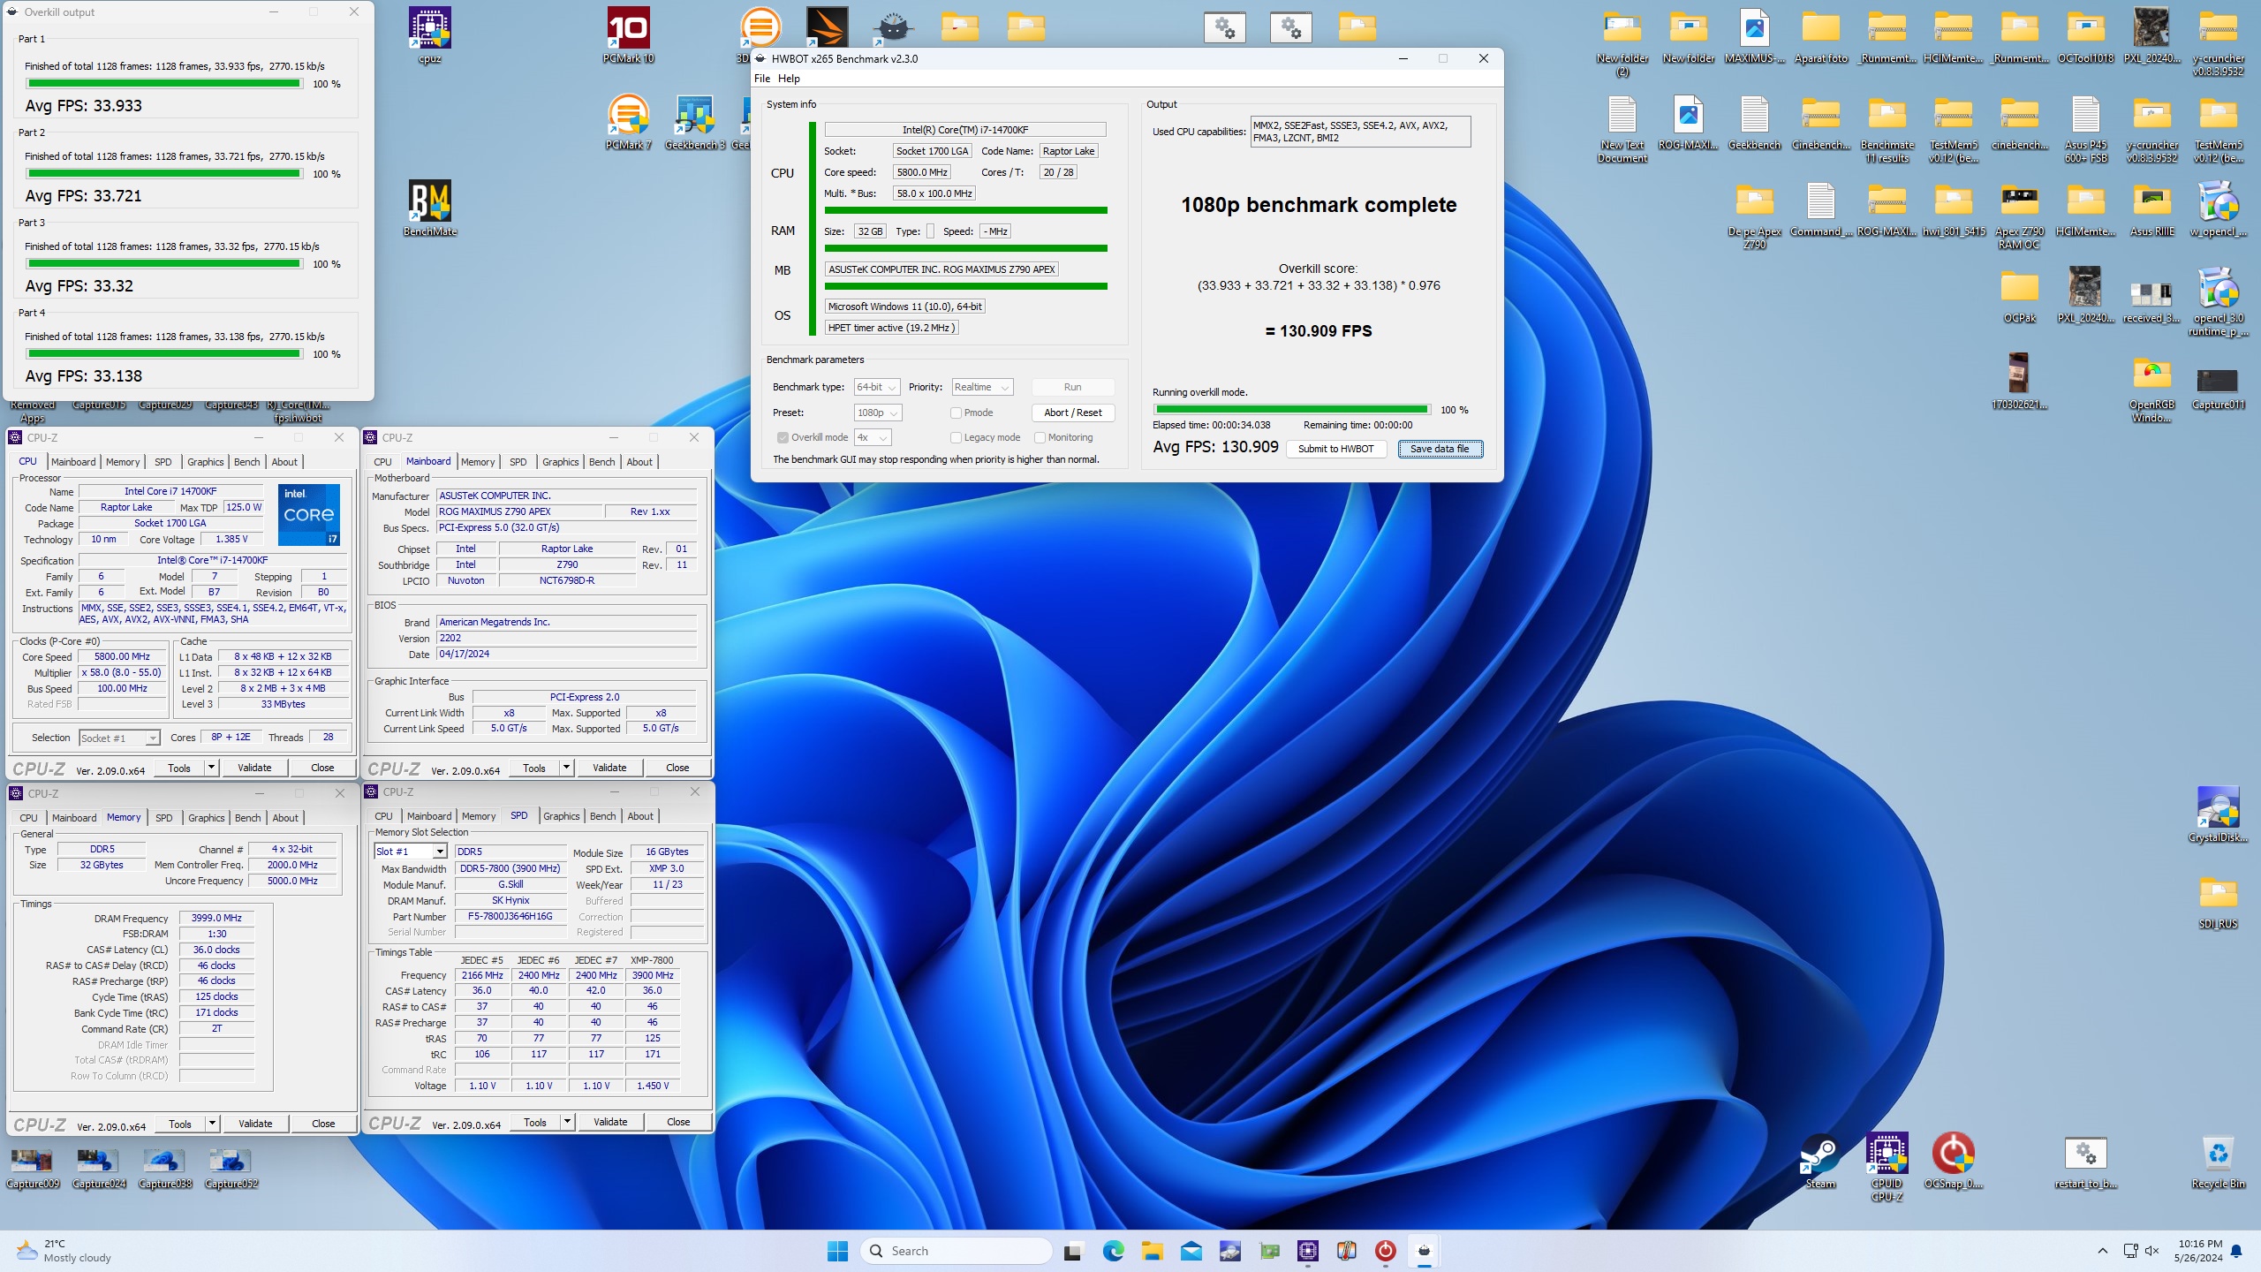Enable the Pmode checkbox
The width and height of the screenshot is (2261, 1272).
coord(956,413)
